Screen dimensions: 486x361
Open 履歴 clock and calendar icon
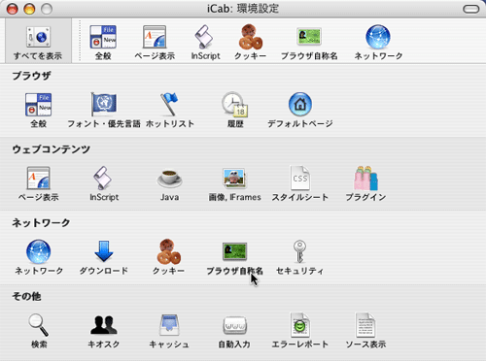(x=234, y=104)
